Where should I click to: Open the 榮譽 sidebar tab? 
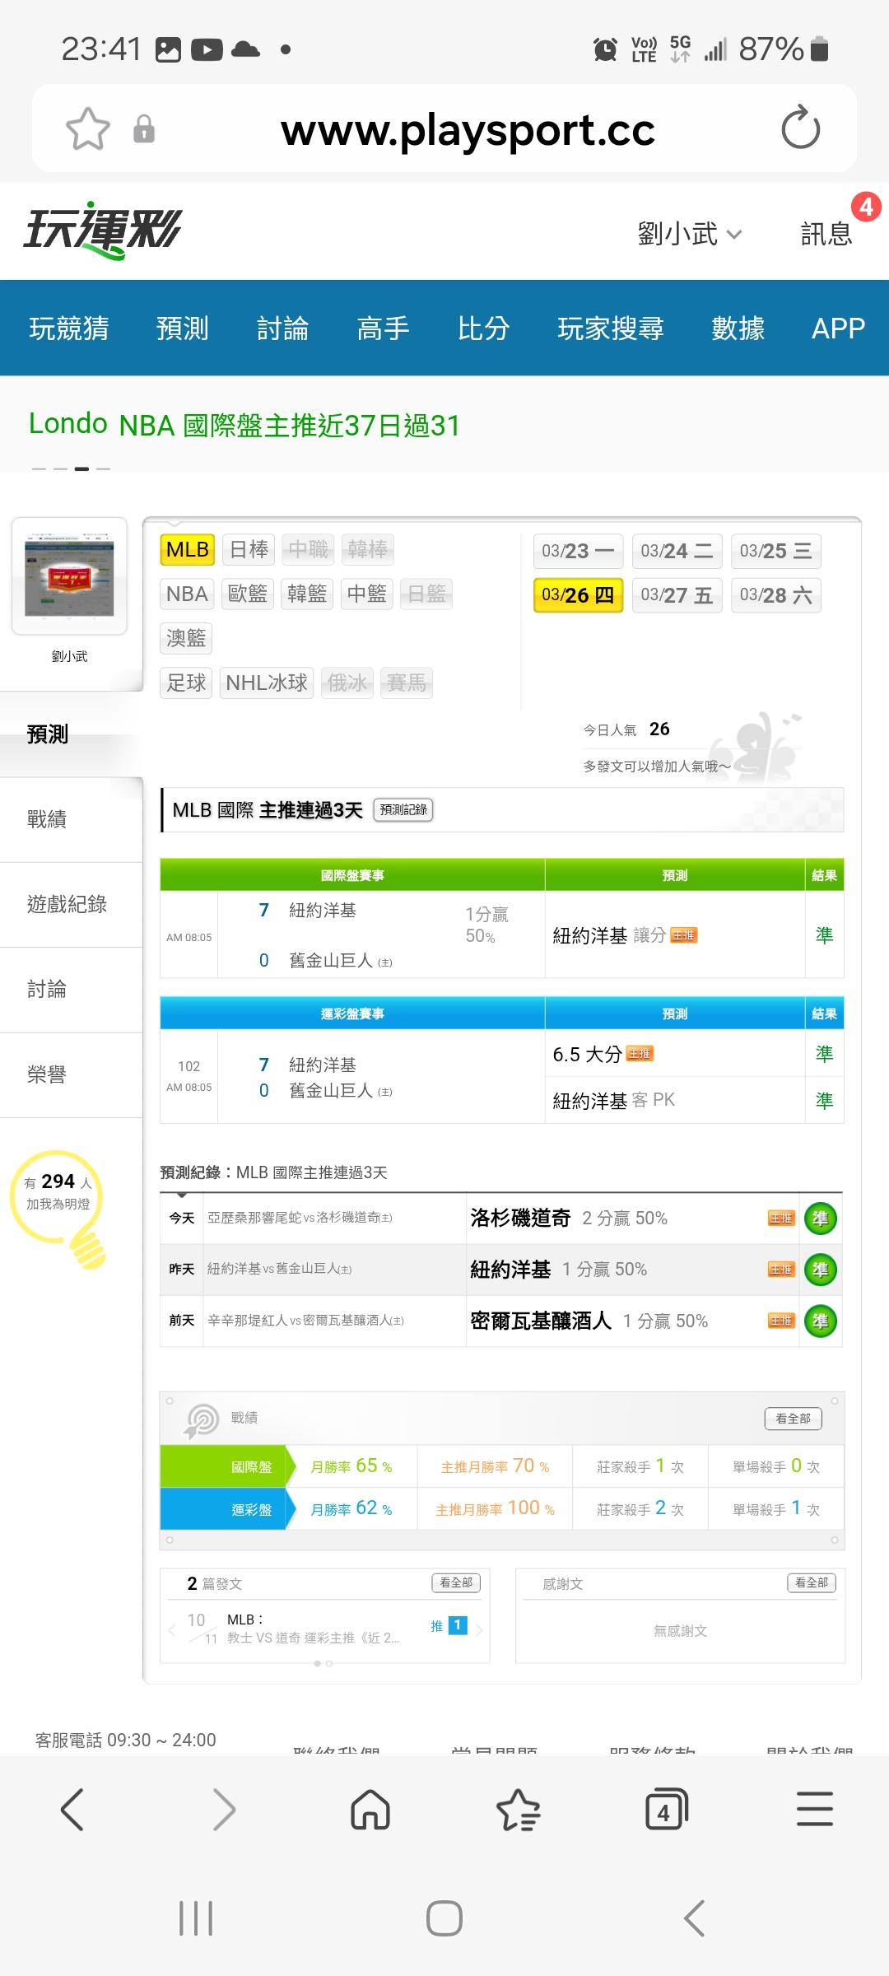[x=72, y=1074]
